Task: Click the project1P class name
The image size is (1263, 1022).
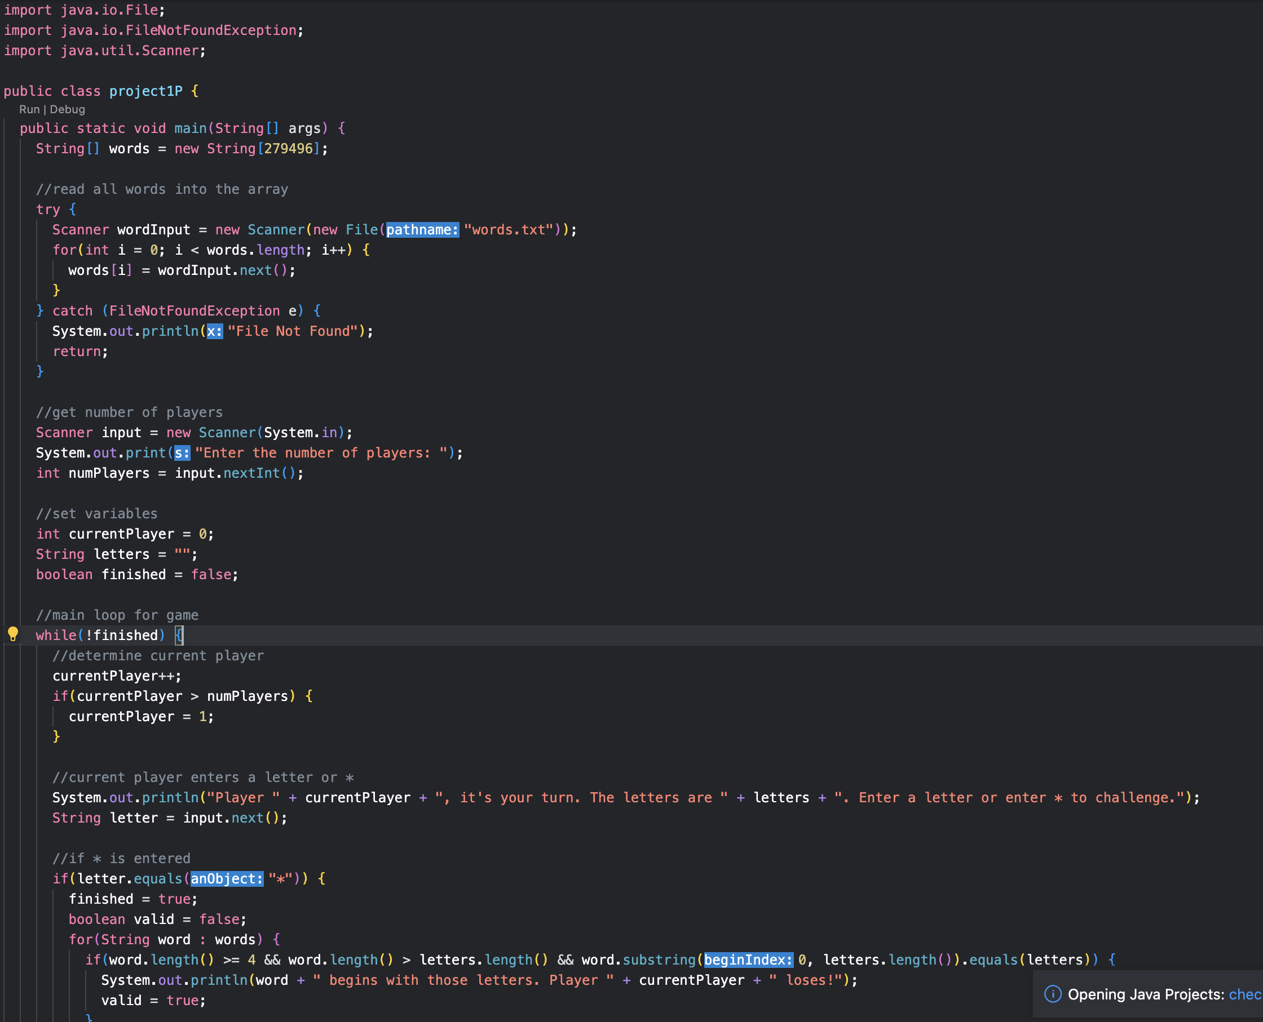Action: pyautogui.click(x=145, y=91)
